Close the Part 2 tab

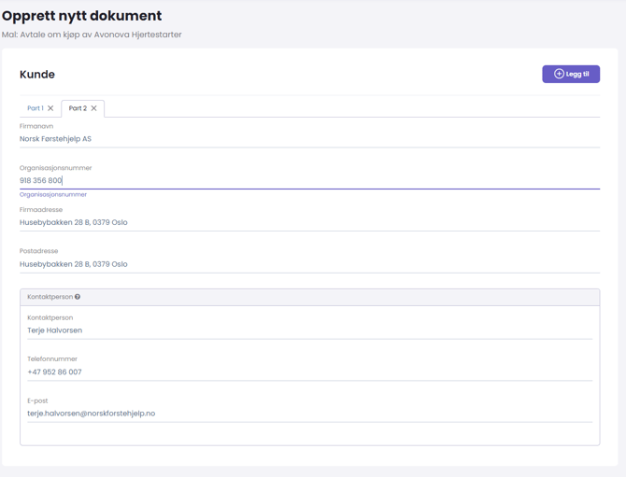pos(93,108)
